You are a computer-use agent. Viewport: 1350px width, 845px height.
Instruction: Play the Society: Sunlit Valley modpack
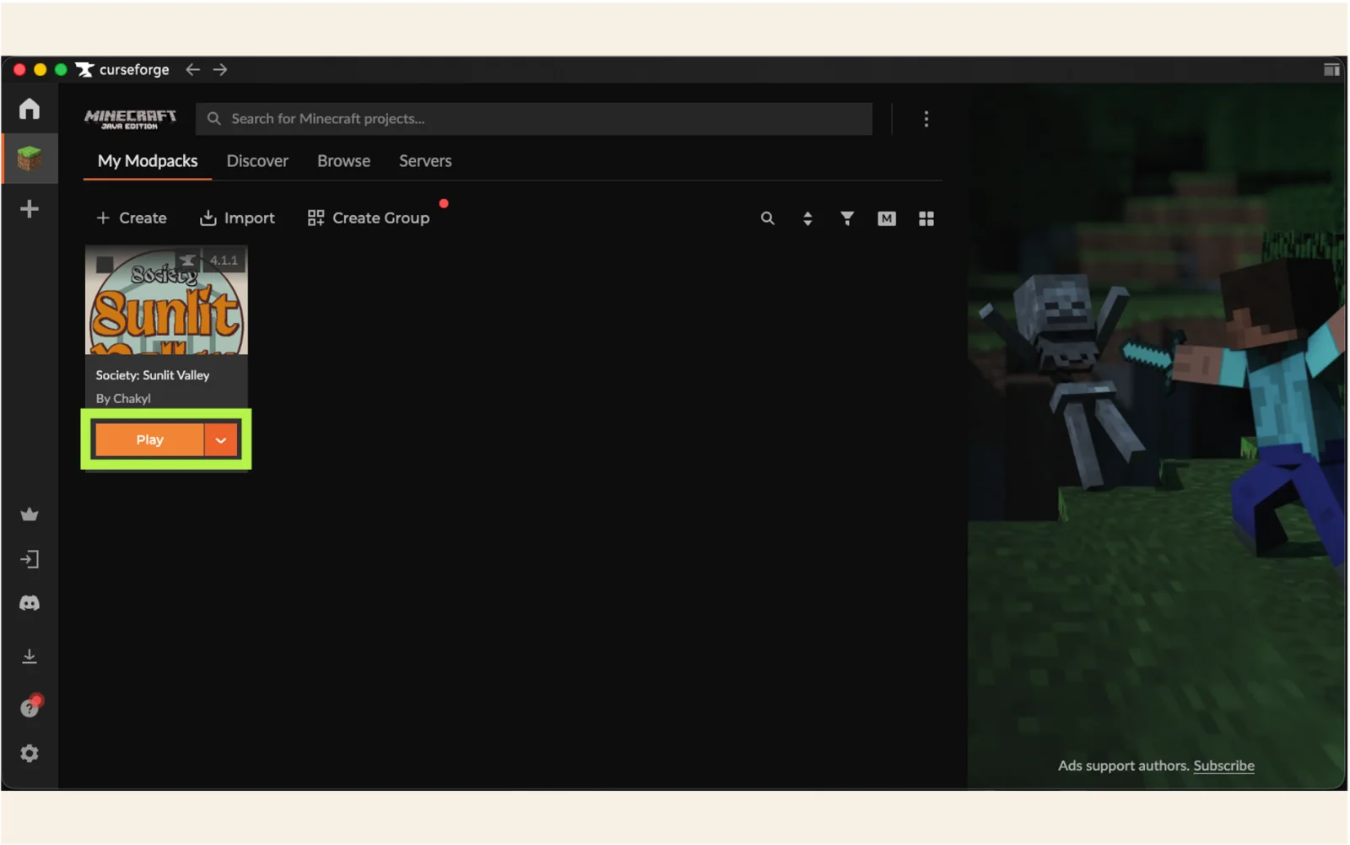pos(149,439)
